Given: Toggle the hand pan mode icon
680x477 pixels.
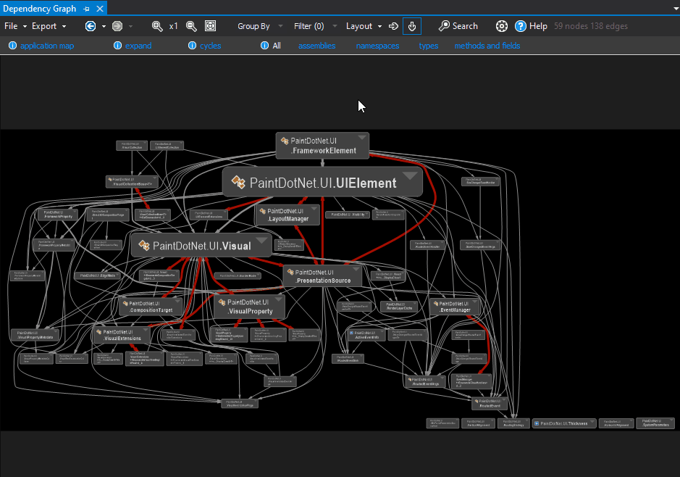Looking at the screenshot, I should [x=412, y=26].
